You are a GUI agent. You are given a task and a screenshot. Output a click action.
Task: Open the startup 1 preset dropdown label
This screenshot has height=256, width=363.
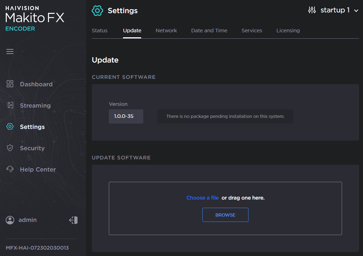pyautogui.click(x=335, y=10)
